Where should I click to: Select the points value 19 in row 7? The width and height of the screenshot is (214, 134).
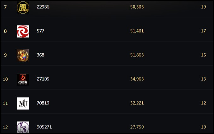coord(203,7)
